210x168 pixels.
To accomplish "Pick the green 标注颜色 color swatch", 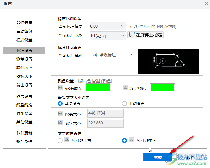I will tap(98, 88).
